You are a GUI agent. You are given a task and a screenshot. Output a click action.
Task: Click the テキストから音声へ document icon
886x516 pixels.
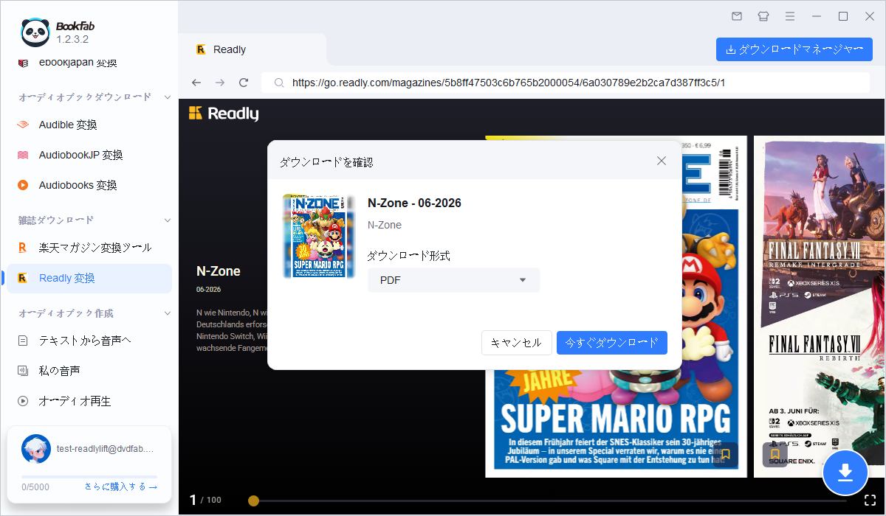(24, 341)
